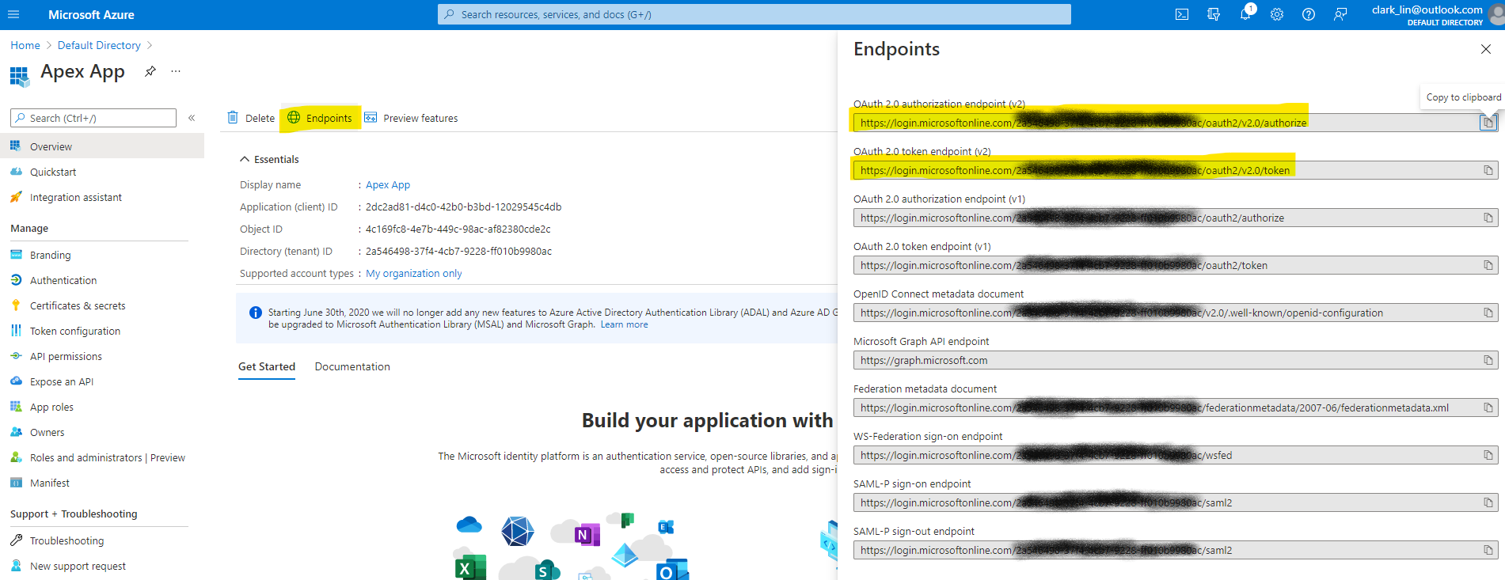Collapse the left sidebar menu
The height and width of the screenshot is (580, 1505).
coord(192,118)
